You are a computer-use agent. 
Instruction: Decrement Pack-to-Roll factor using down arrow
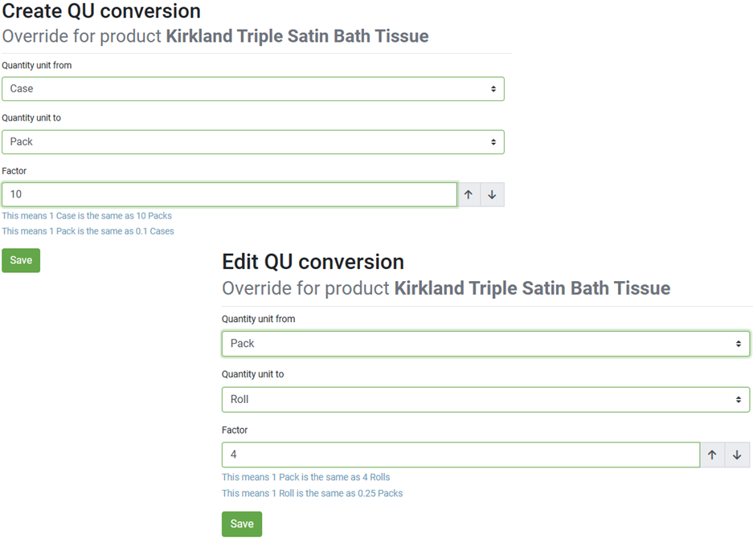pyautogui.click(x=737, y=454)
